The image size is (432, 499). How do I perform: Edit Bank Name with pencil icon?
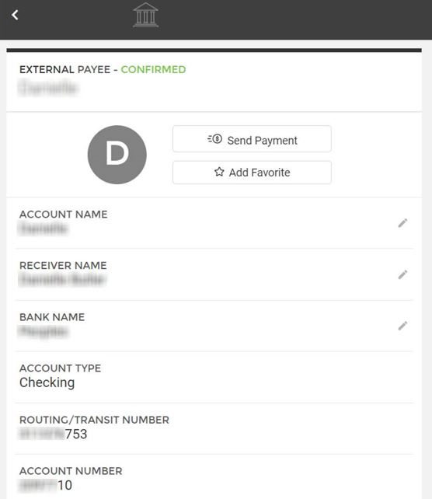pyautogui.click(x=402, y=326)
